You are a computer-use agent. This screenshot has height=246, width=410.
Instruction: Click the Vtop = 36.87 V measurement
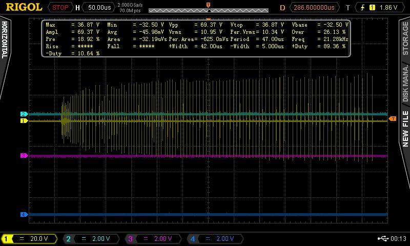(x=257, y=25)
